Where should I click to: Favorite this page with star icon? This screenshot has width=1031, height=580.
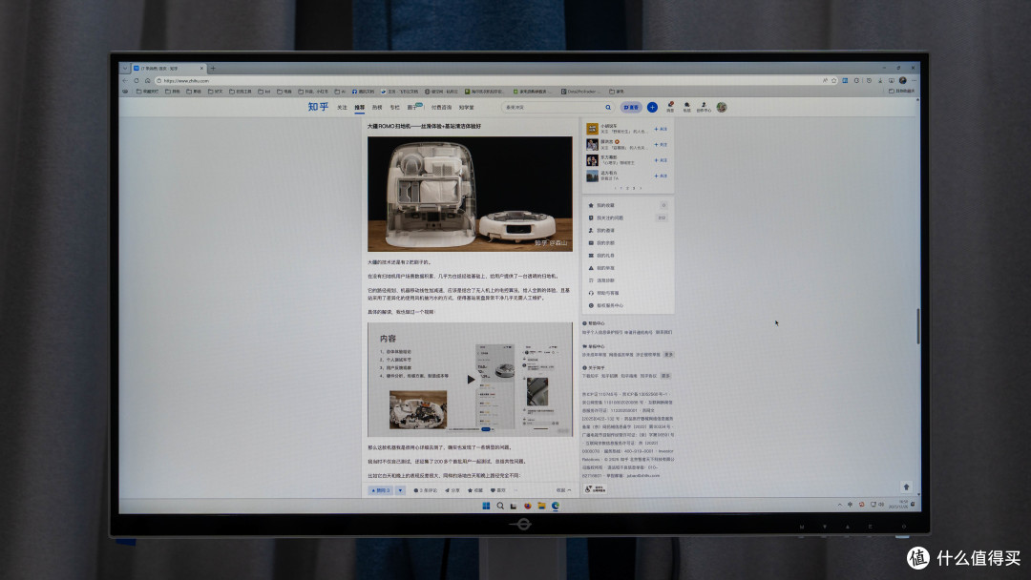click(833, 80)
